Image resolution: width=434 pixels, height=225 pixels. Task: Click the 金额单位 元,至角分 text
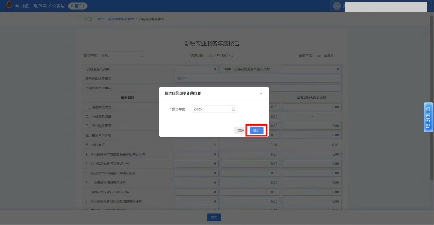coord(316,55)
